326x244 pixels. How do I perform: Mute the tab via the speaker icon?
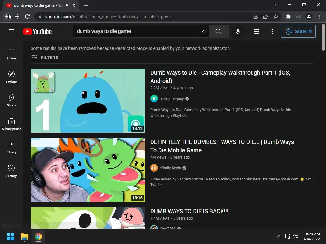point(67,5)
